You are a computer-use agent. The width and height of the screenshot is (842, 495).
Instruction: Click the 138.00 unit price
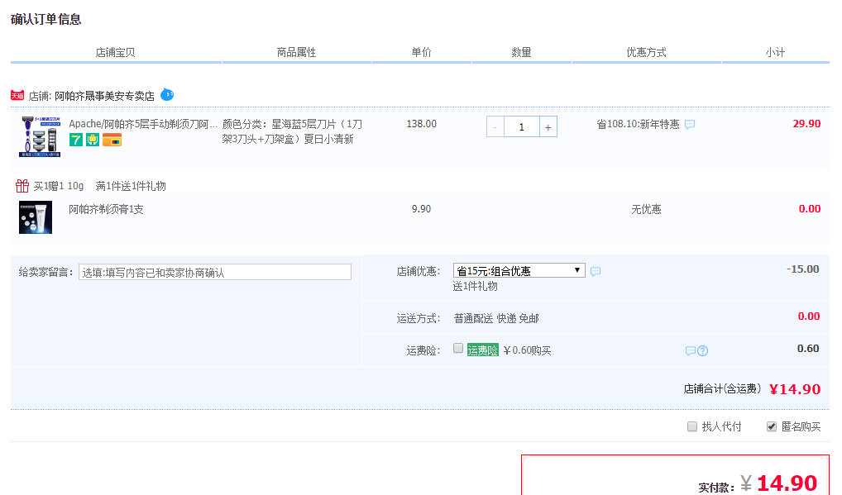(422, 124)
